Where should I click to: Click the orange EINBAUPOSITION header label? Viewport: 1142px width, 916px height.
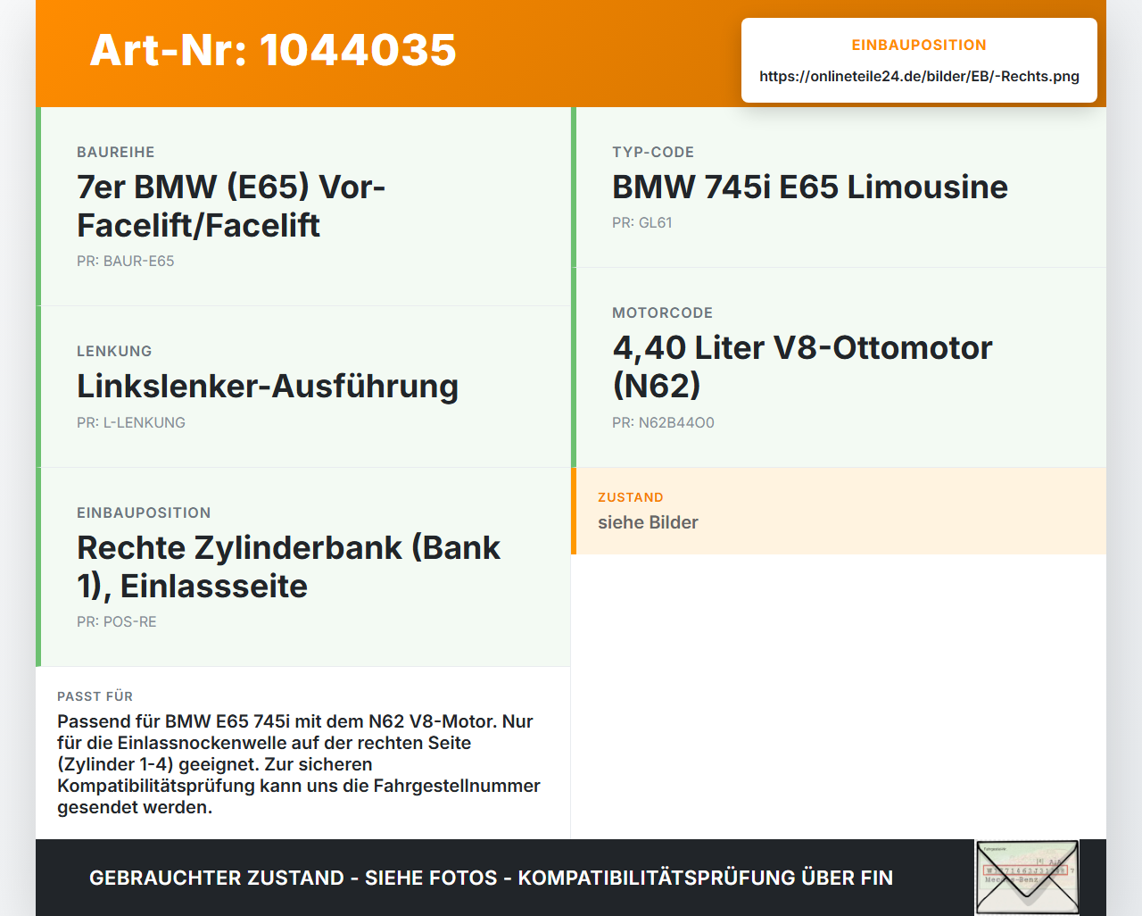919,45
